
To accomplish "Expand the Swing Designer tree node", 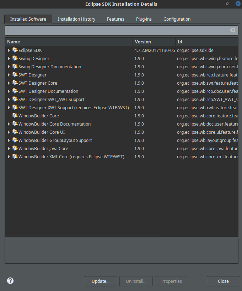I will click(9, 58).
